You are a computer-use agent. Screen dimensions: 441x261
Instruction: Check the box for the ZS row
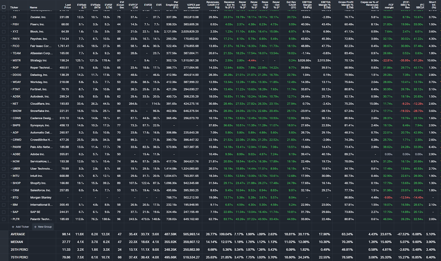point(4,17)
